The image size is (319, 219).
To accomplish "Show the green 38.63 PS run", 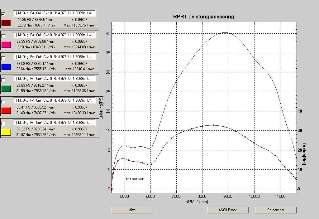I will tap(3, 80).
